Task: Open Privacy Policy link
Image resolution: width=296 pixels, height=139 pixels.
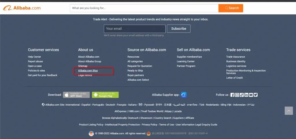Action: 149,125
